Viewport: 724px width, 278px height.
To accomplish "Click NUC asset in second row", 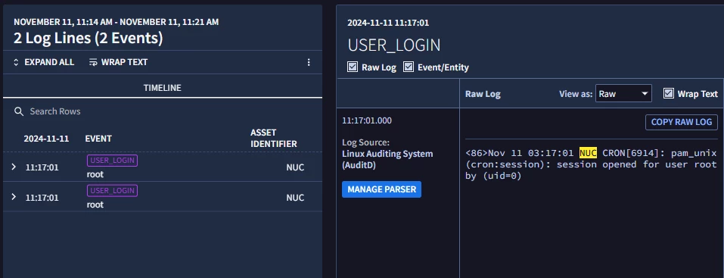I will tap(295, 198).
